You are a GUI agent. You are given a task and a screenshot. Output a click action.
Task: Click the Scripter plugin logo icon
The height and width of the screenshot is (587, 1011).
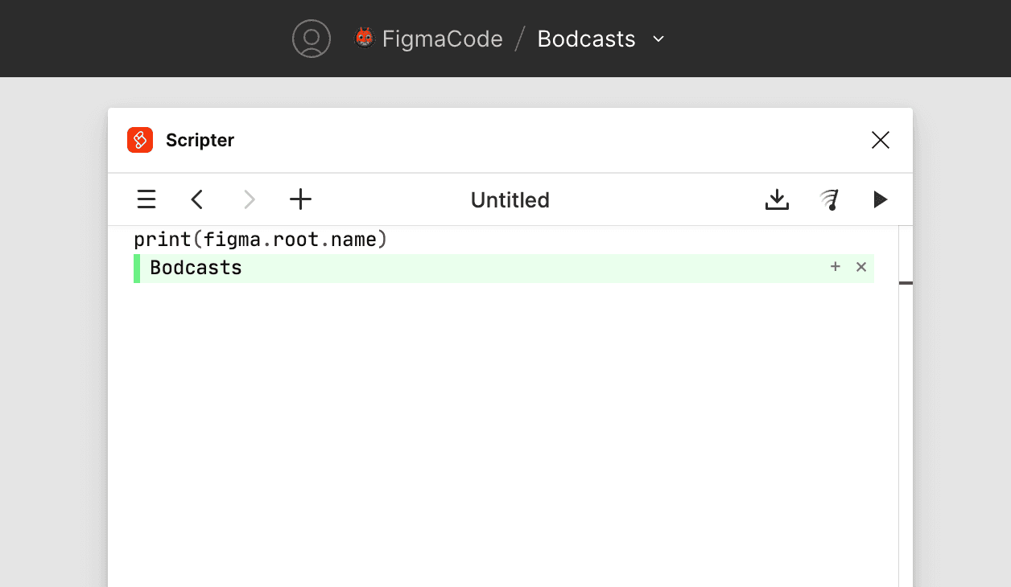[x=140, y=140]
